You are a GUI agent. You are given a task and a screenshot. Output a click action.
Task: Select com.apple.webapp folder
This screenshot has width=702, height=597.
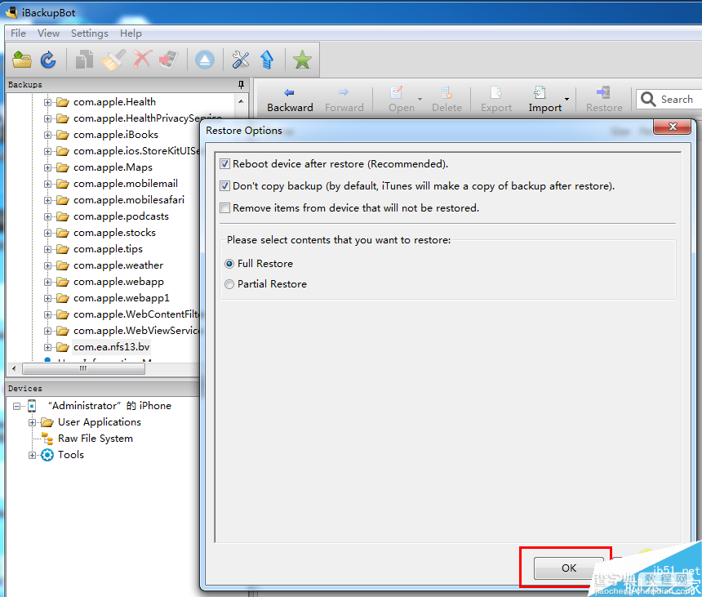118,282
